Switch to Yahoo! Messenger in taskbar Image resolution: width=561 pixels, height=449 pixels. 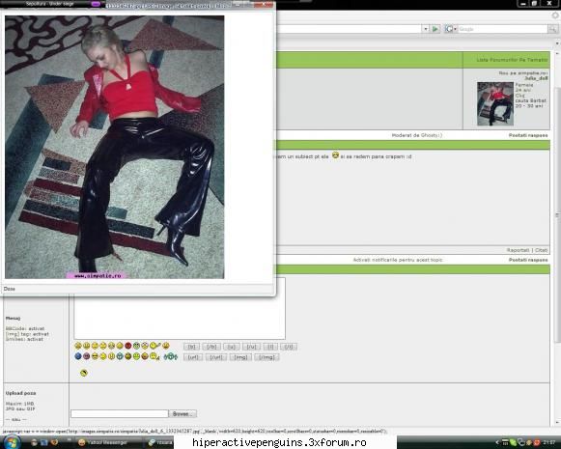click(x=103, y=442)
